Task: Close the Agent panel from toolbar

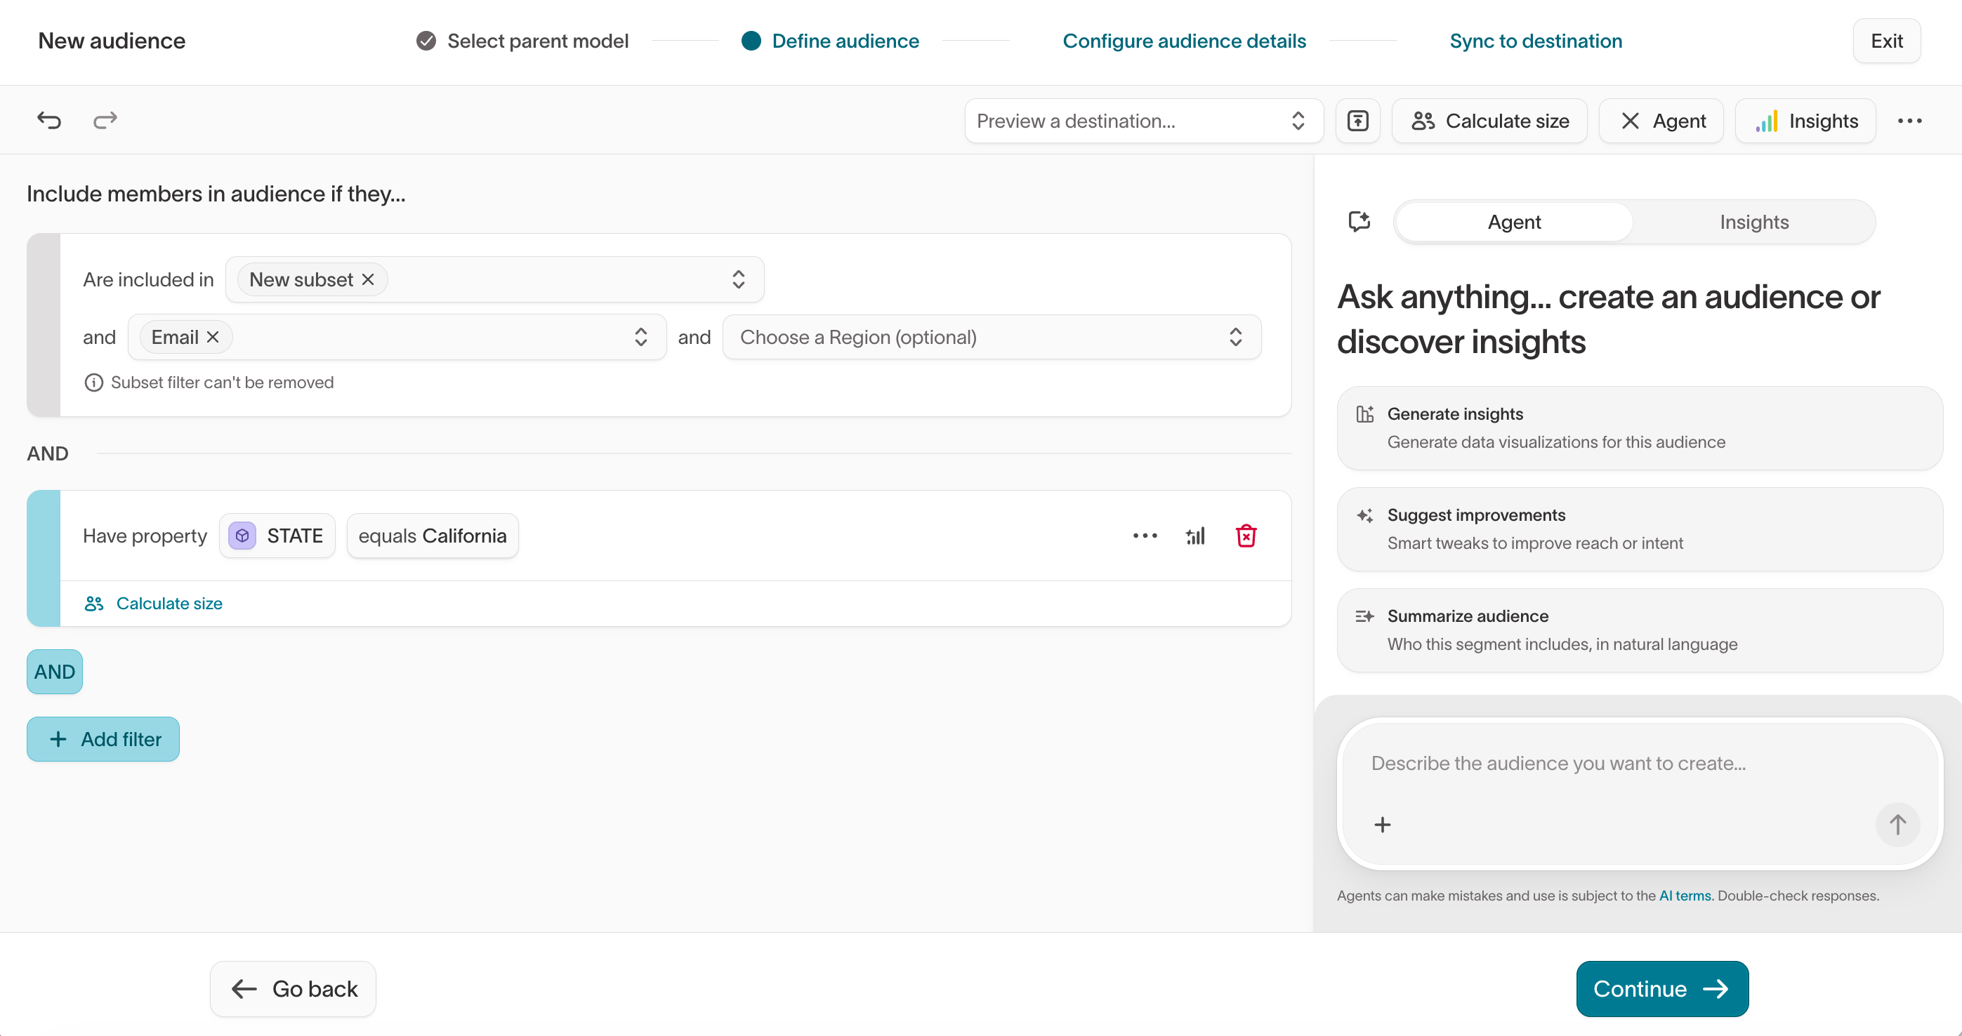Action: (1661, 121)
